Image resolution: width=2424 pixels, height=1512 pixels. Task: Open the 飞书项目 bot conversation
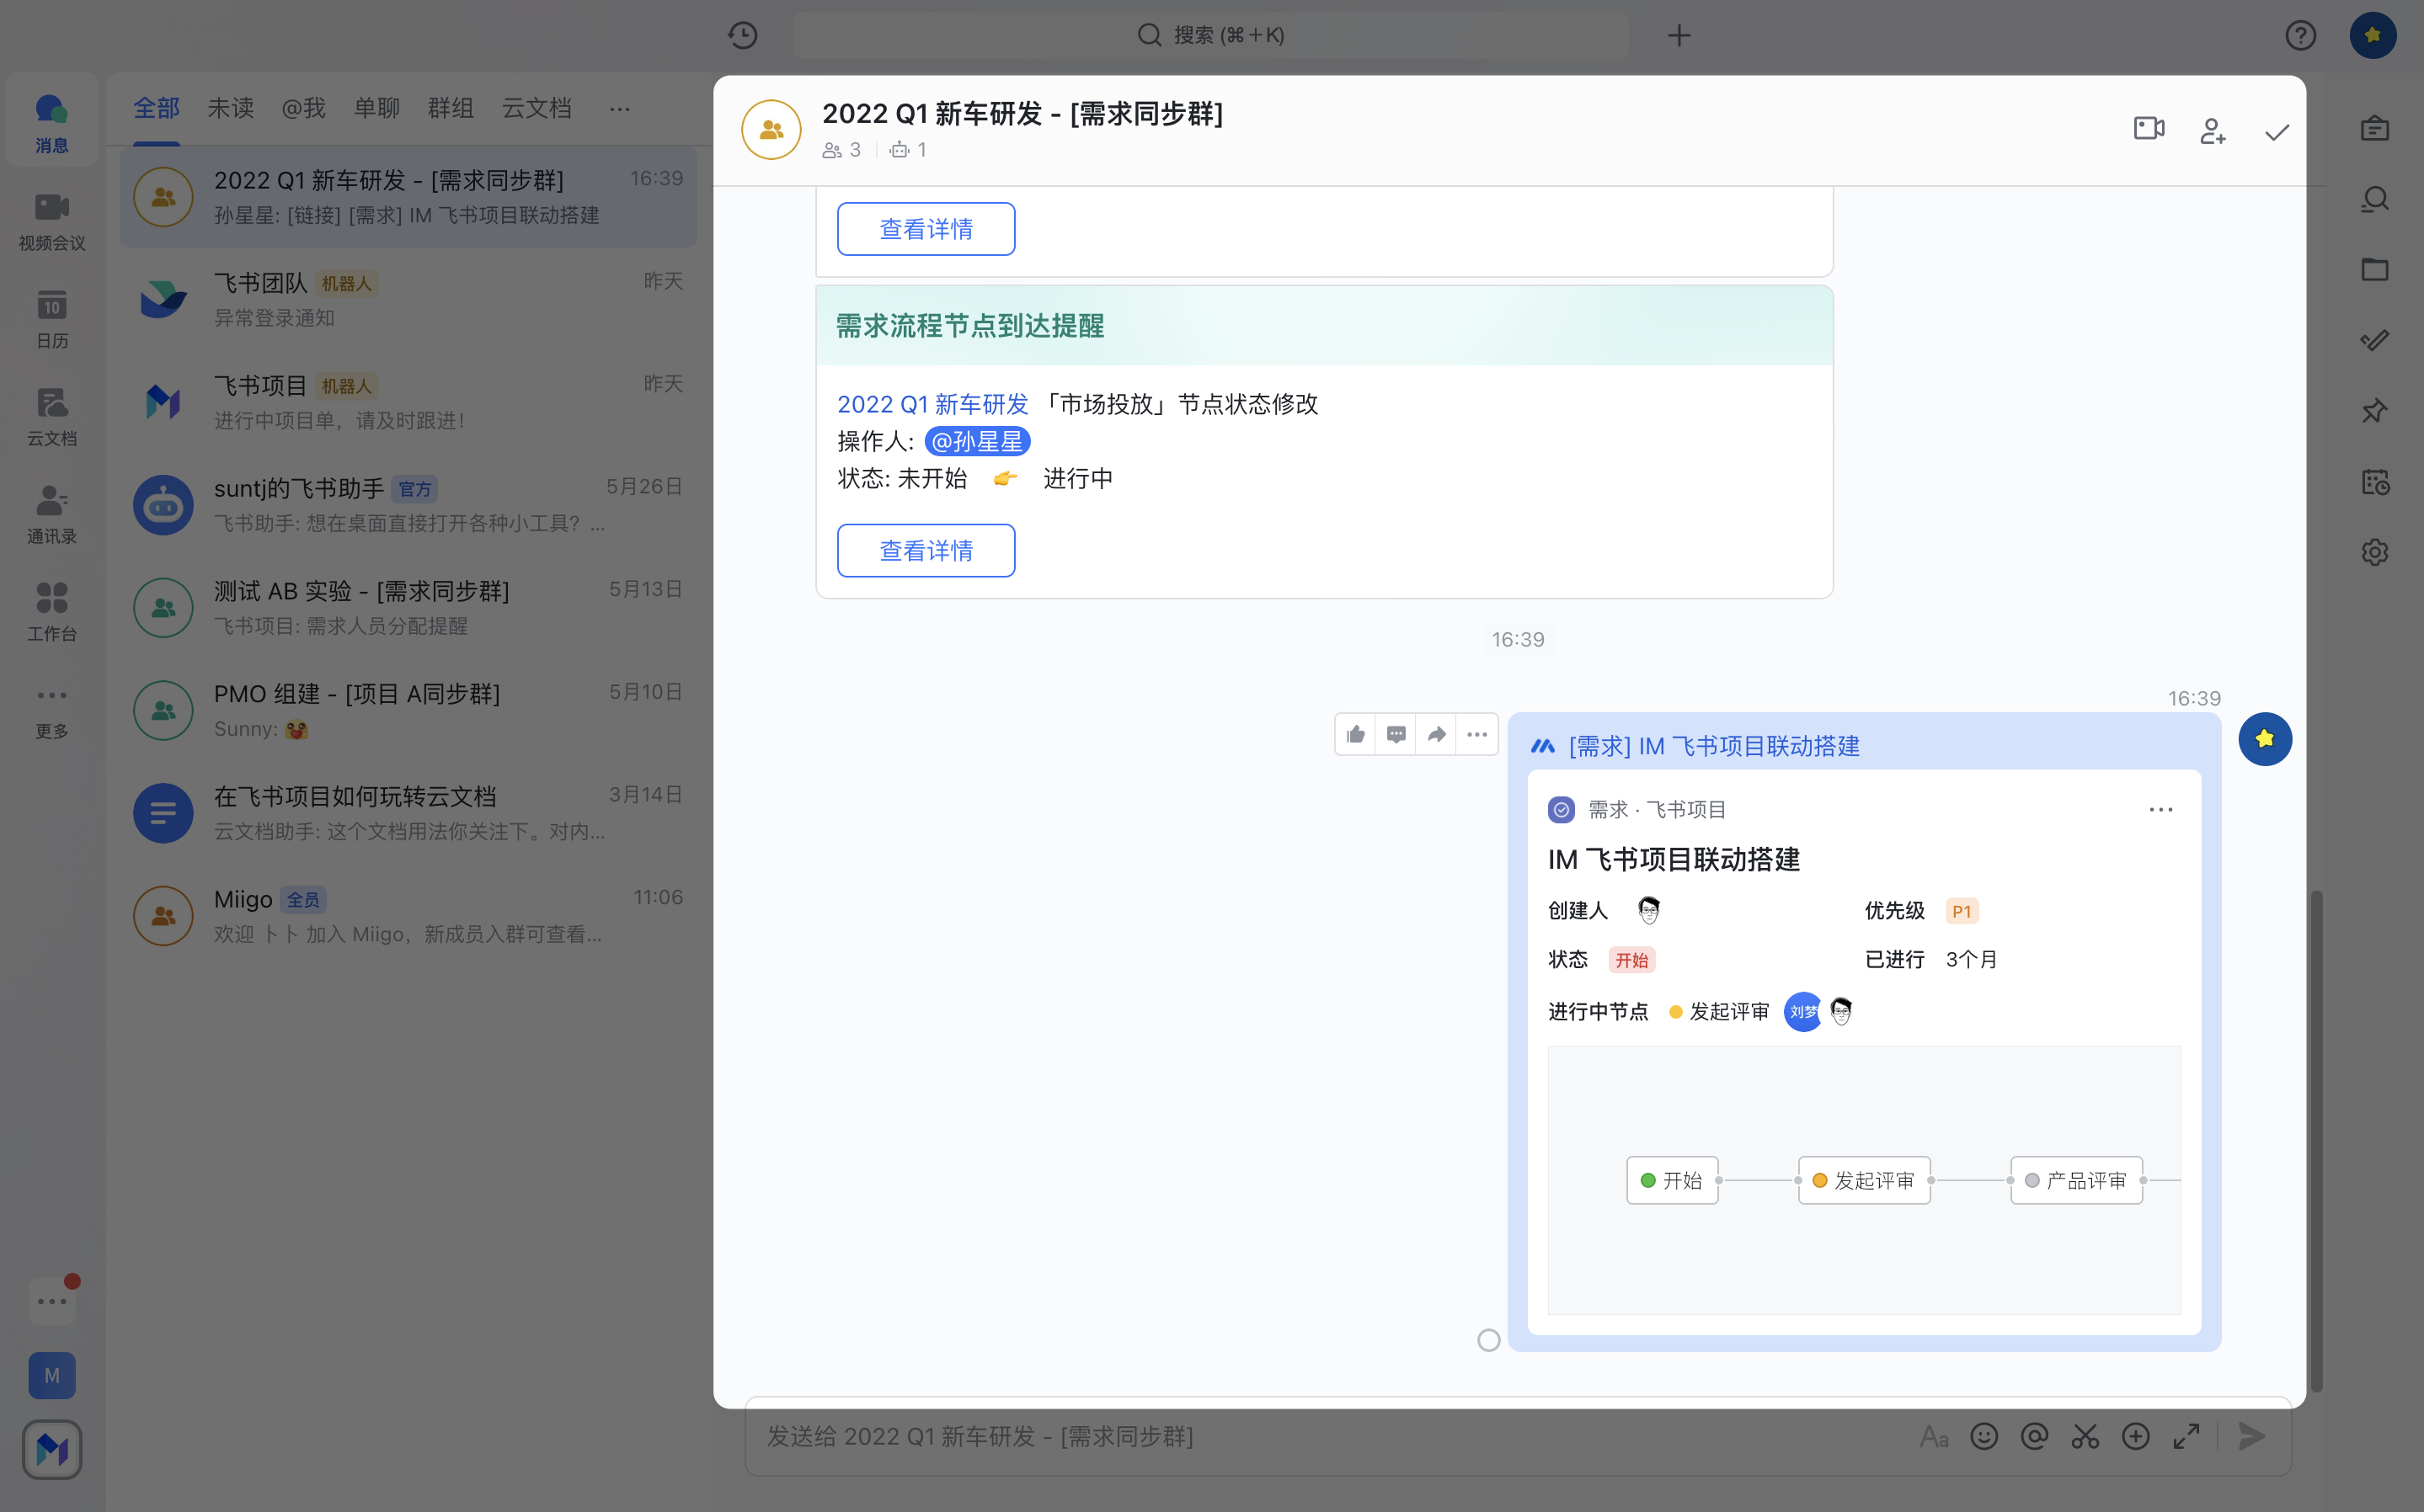[x=408, y=402]
